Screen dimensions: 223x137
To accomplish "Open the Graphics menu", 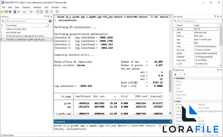I will tap(26, 8).
